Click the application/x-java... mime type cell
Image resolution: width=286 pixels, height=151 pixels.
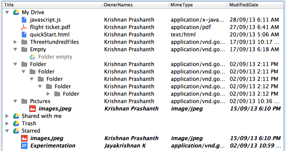198,20
